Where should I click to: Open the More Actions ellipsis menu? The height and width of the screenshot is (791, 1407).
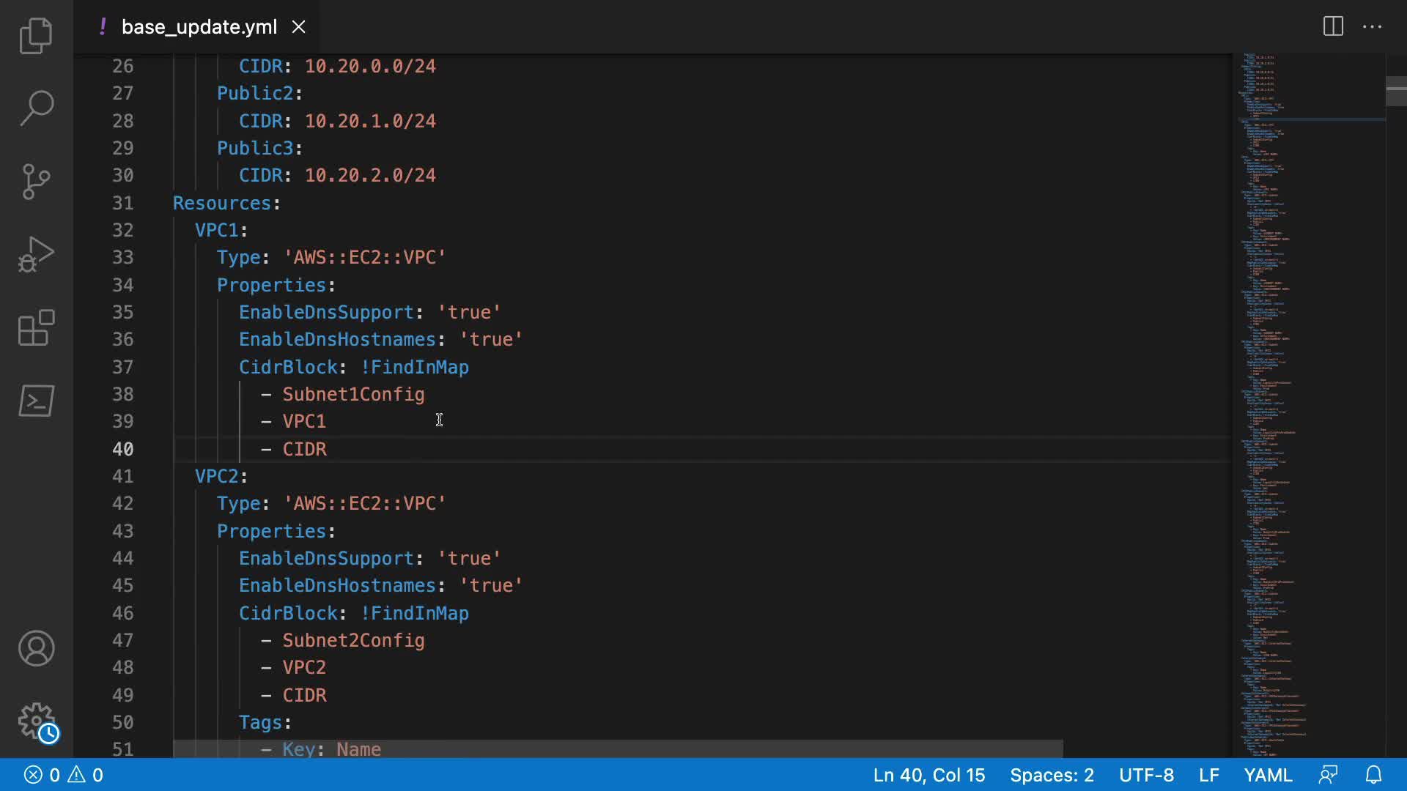coord(1372,27)
